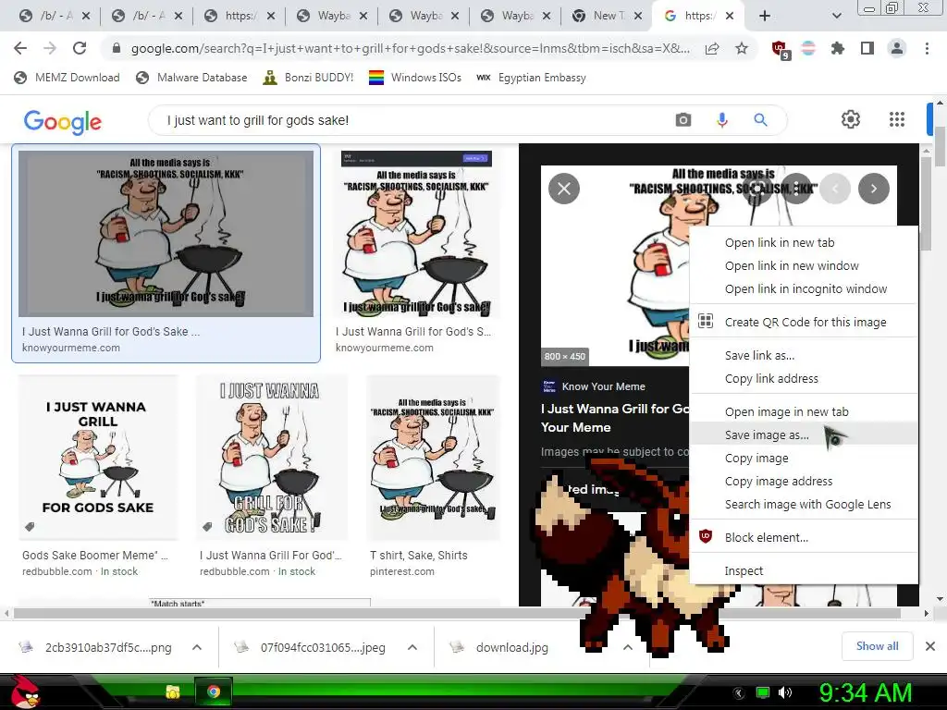Start voice search with microphone icon

[721, 119]
